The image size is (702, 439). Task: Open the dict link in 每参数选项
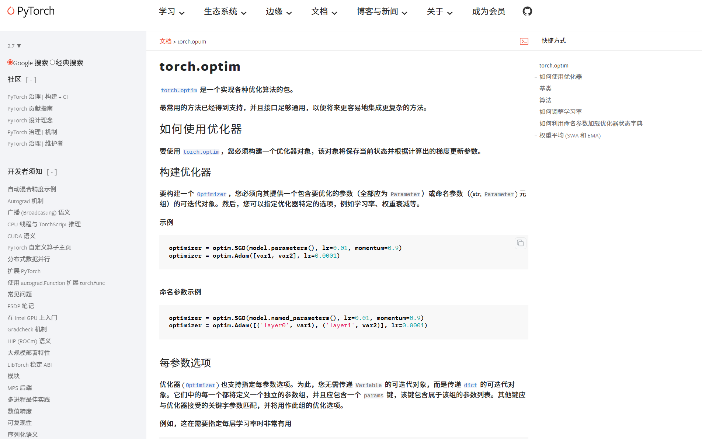click(470, 385)
